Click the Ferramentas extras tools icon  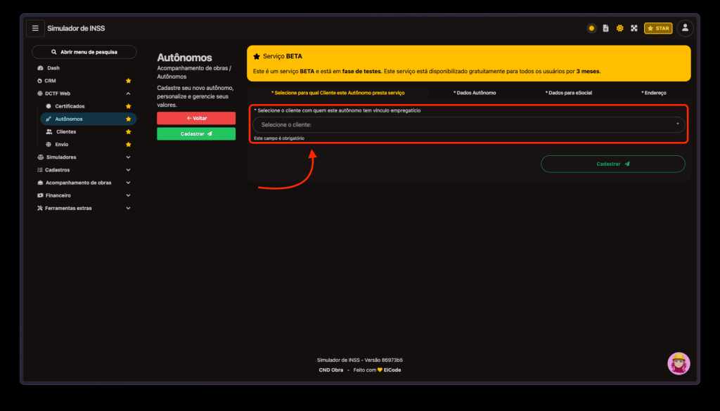click(40, 208)
